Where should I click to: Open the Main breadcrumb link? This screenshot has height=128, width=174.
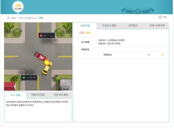(13, 18)
